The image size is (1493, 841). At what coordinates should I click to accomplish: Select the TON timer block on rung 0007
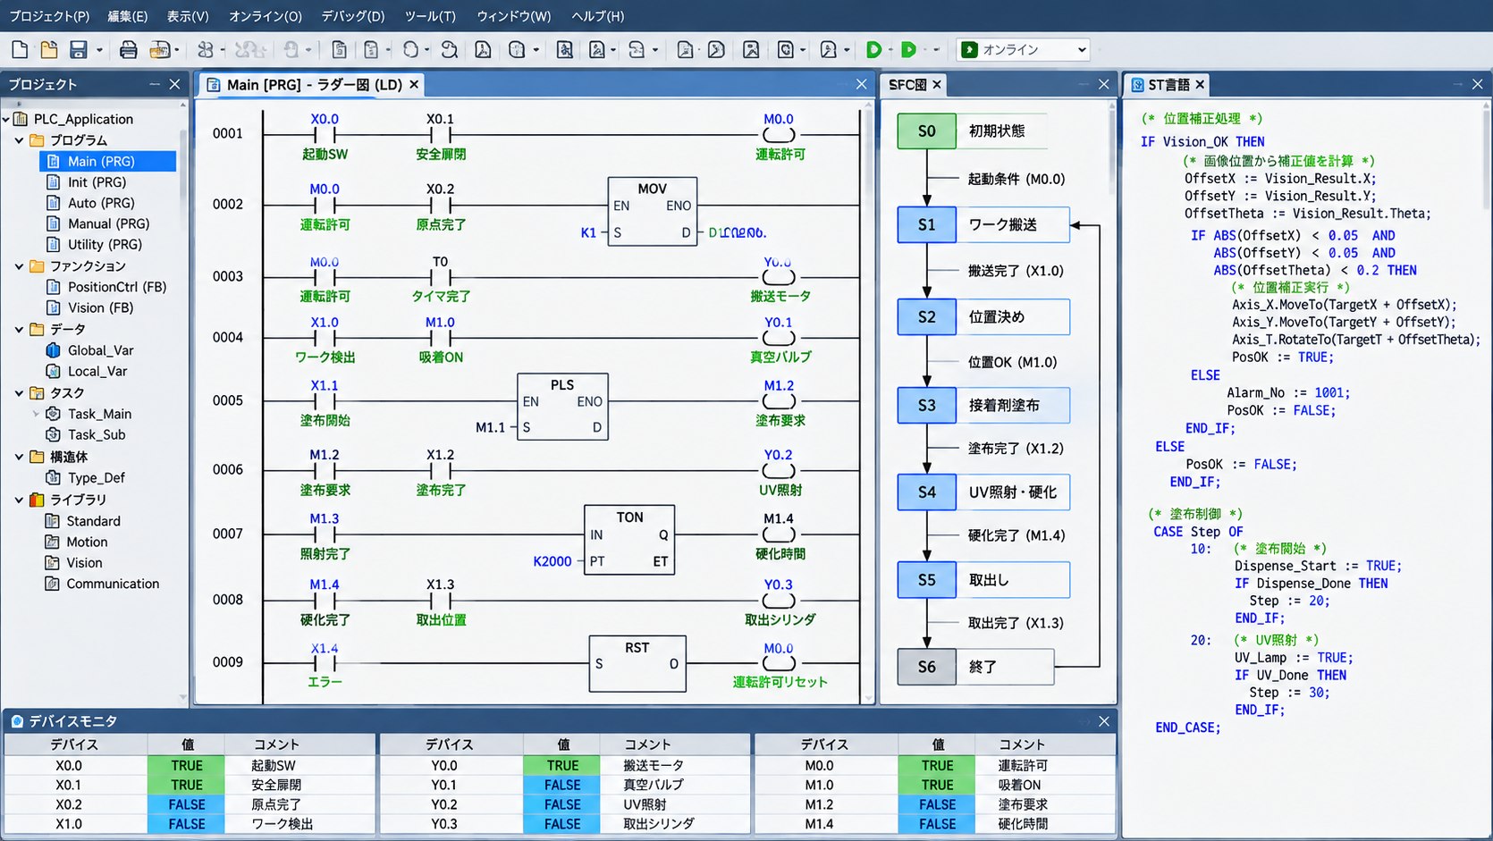pos(629,540)
